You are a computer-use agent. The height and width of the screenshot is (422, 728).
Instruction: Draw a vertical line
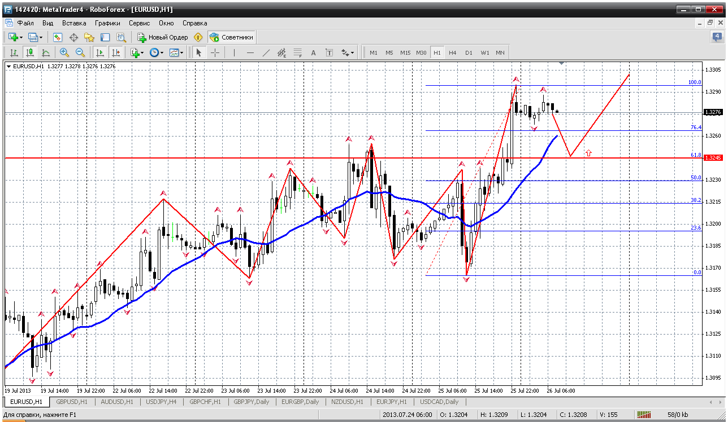[234, 52]
